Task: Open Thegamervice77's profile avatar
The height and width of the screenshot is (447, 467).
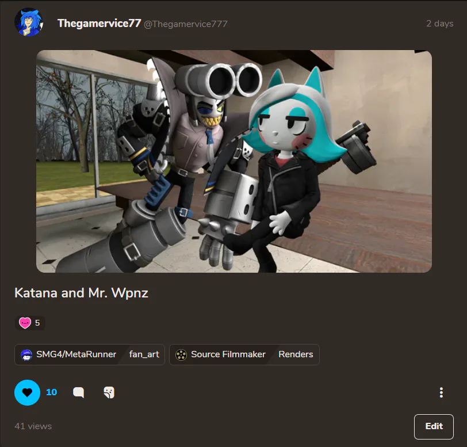Action: [29, 22]
